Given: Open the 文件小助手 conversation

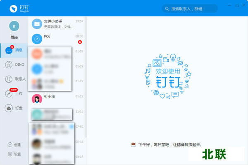Looking at the screenshot, I should tap(57, 24).
